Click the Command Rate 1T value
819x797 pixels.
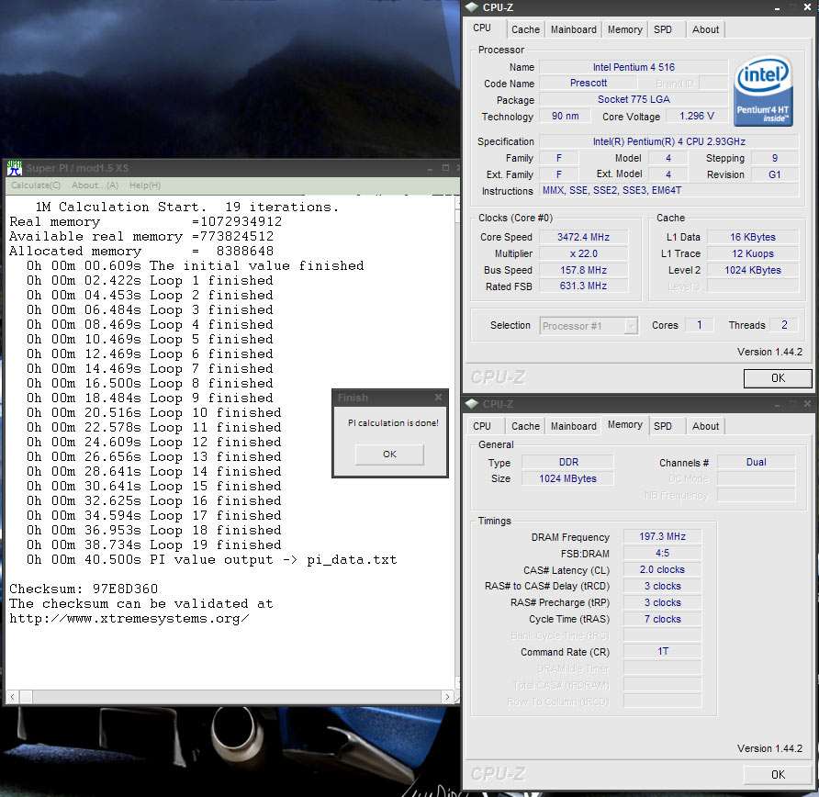[662, 652]
